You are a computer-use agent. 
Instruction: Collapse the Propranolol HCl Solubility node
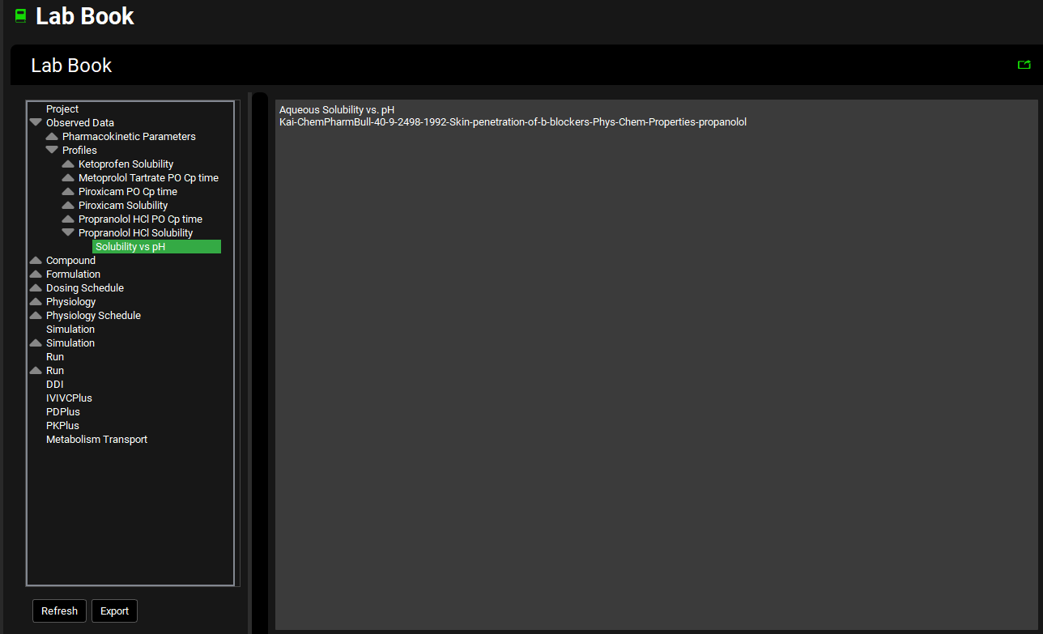[68, 232]
